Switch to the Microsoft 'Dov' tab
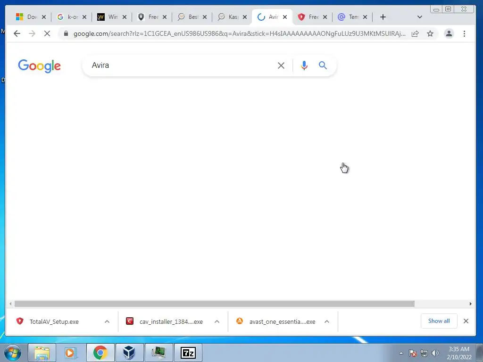Image resolution: width=483 pixels, height=362 pixels. pyautogui.click(x=27, y=17)
